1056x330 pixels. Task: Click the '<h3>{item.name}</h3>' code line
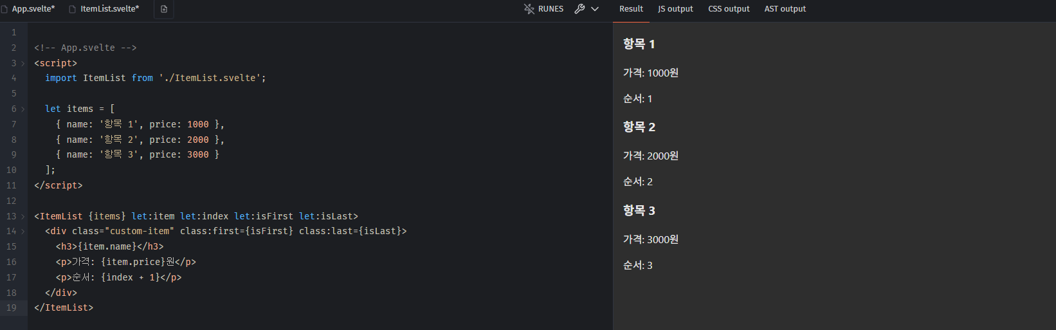[x=109, y=246]
